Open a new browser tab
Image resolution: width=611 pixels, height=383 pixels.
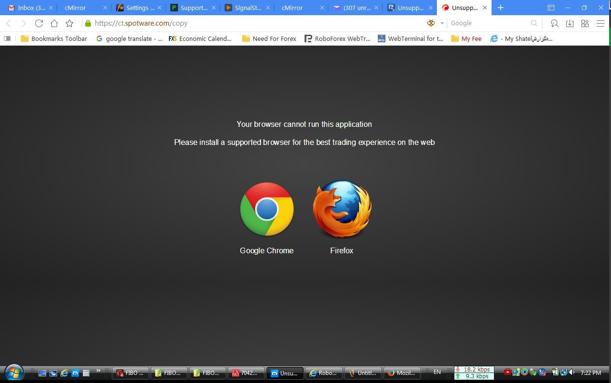point(501,8)
